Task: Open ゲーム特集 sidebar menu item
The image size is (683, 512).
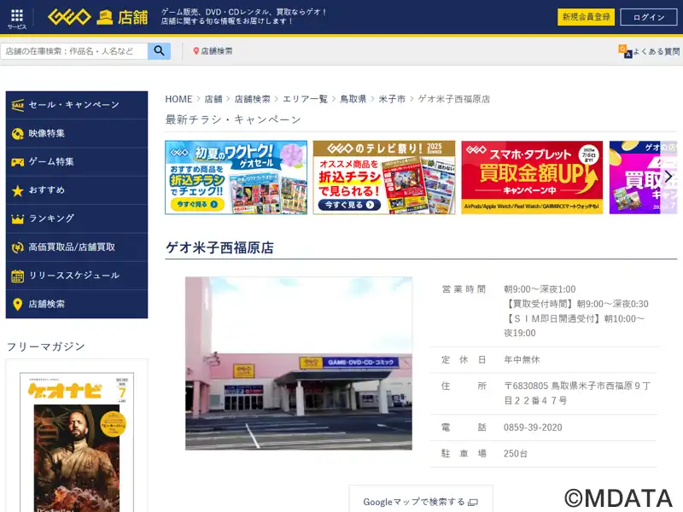Action: 77,162
